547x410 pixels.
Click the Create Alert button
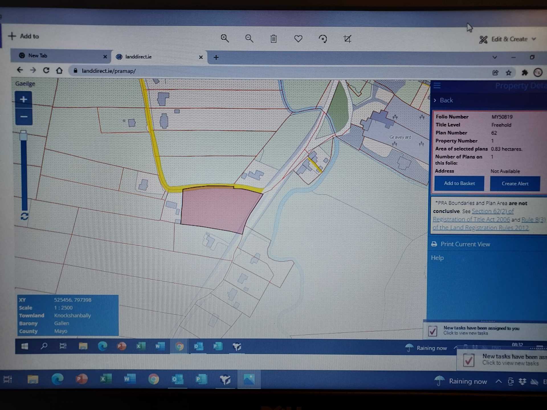tap(515, 184)
